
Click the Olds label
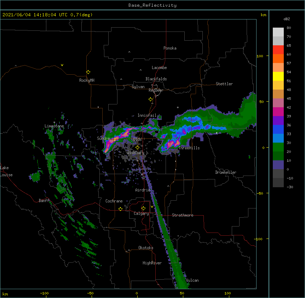point(137,139)
